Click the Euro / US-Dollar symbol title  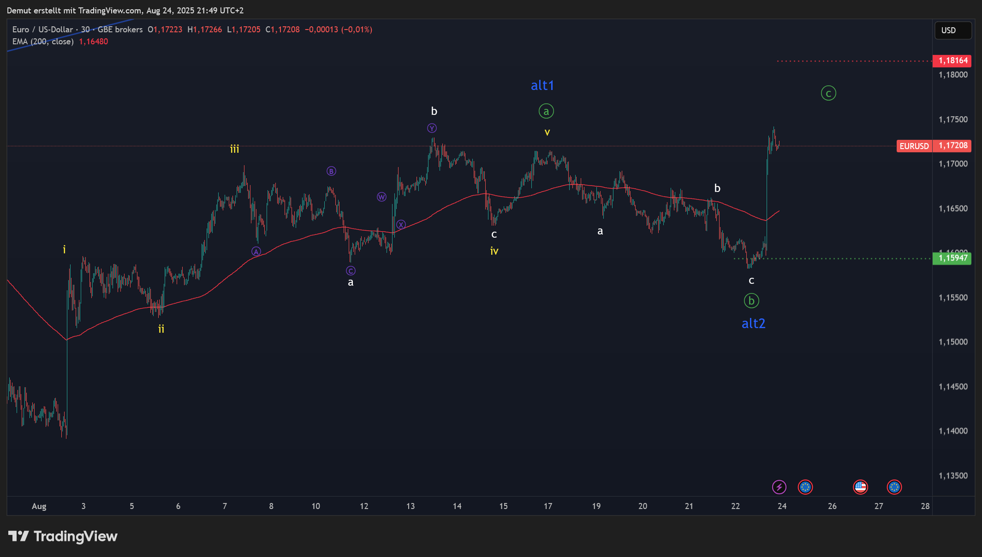pyautogui.click(x=42, y=30)
